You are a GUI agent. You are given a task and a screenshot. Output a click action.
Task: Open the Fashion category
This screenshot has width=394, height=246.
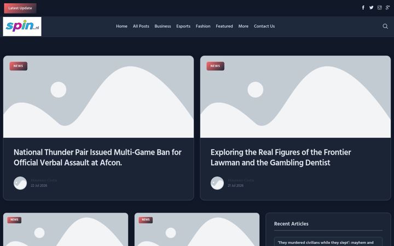click(x=203, y=26)
